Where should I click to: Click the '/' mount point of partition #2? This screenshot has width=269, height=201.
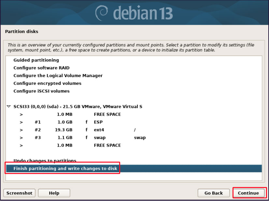135,130
